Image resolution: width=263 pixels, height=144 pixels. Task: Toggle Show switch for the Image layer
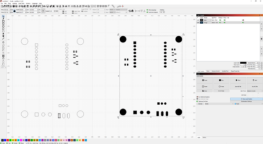click(225, 23)
